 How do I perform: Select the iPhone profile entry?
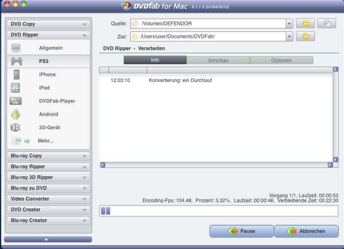click(x=49, y=75)
